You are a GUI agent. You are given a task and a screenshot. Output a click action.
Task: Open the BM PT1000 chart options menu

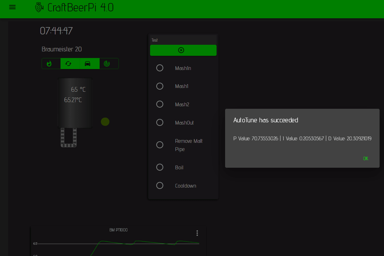197,233
